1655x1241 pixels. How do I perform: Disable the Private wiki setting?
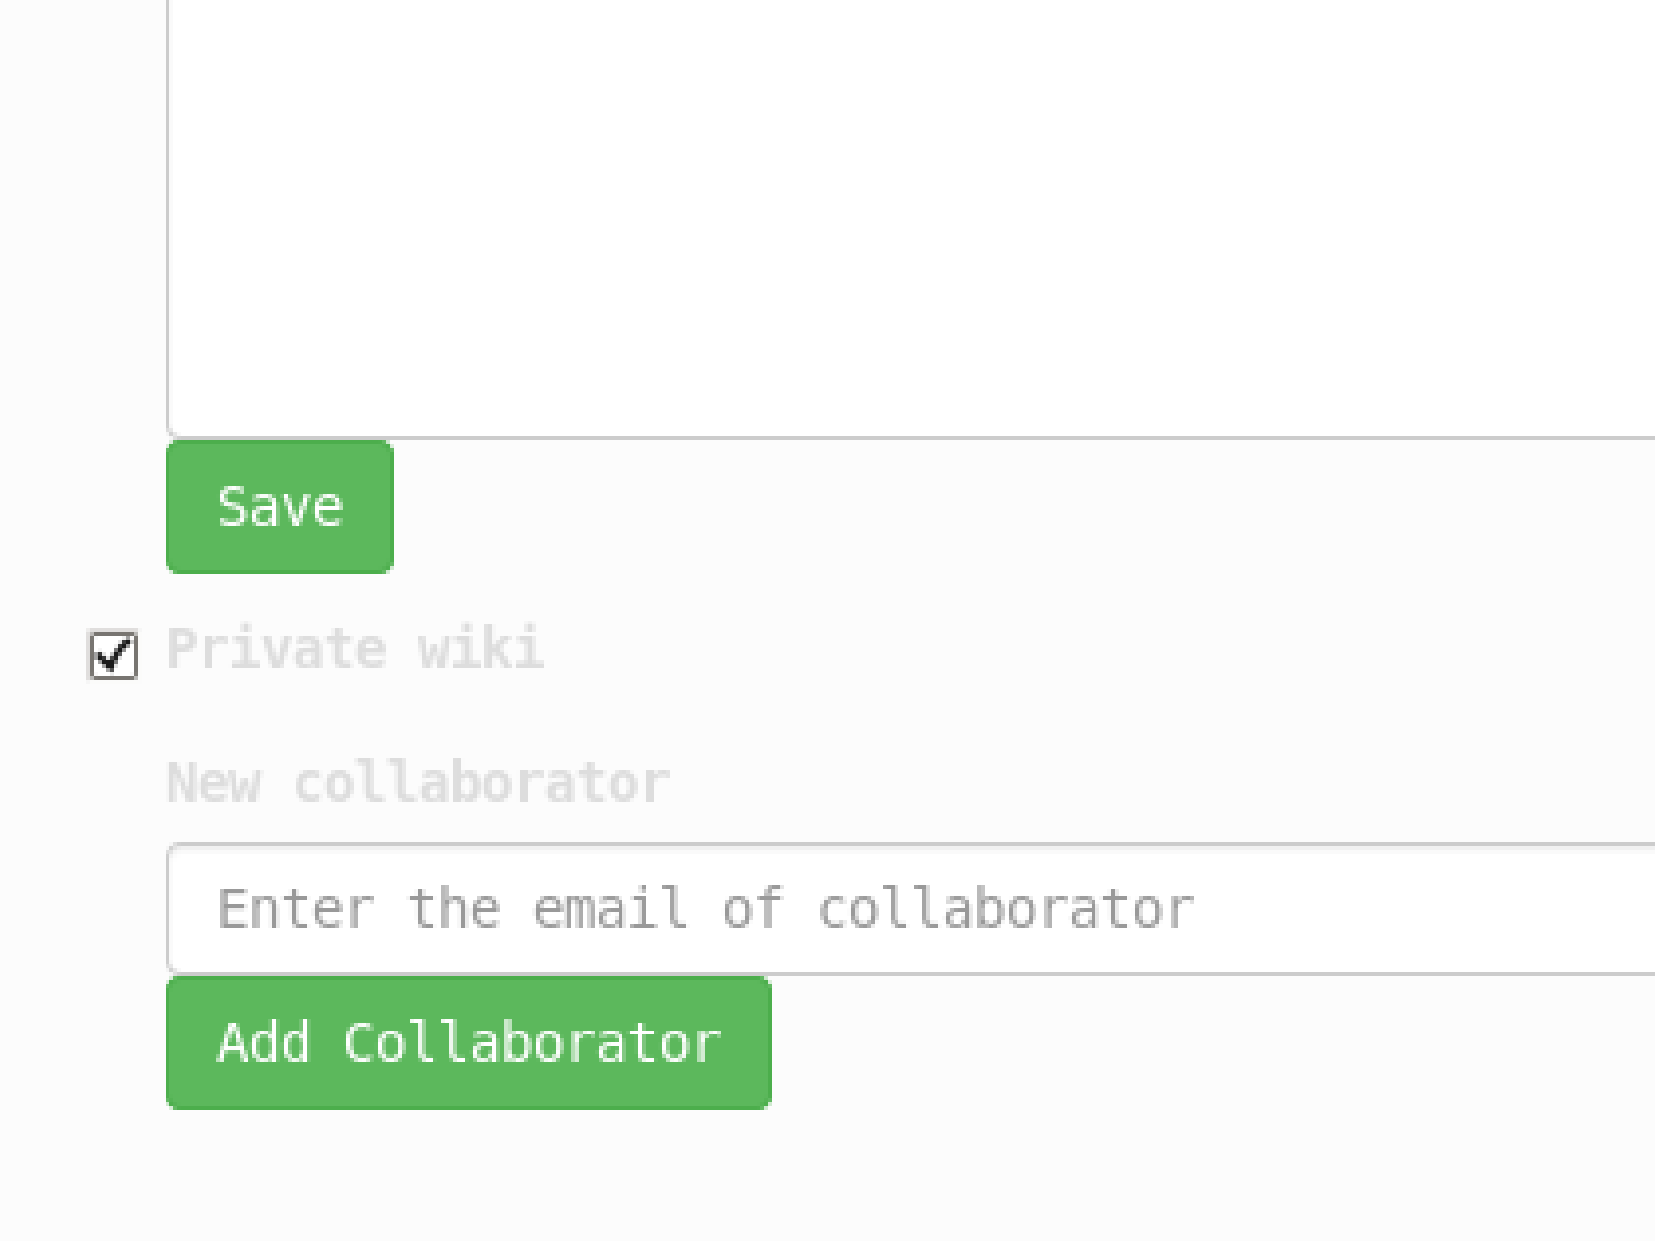click(x=113, y=654)
